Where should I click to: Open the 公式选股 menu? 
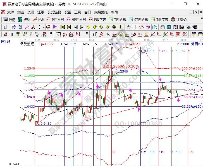pos(54,12)
